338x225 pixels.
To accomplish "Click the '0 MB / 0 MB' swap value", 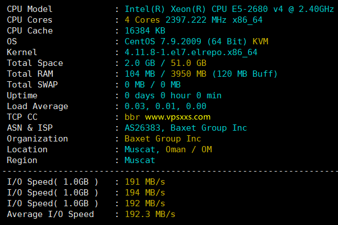I will coord(152,85).
